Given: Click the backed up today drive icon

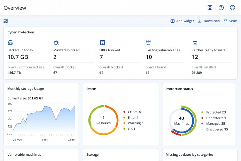Looking at the screenshot, I should pyautogui.click(x=10, y=43).
